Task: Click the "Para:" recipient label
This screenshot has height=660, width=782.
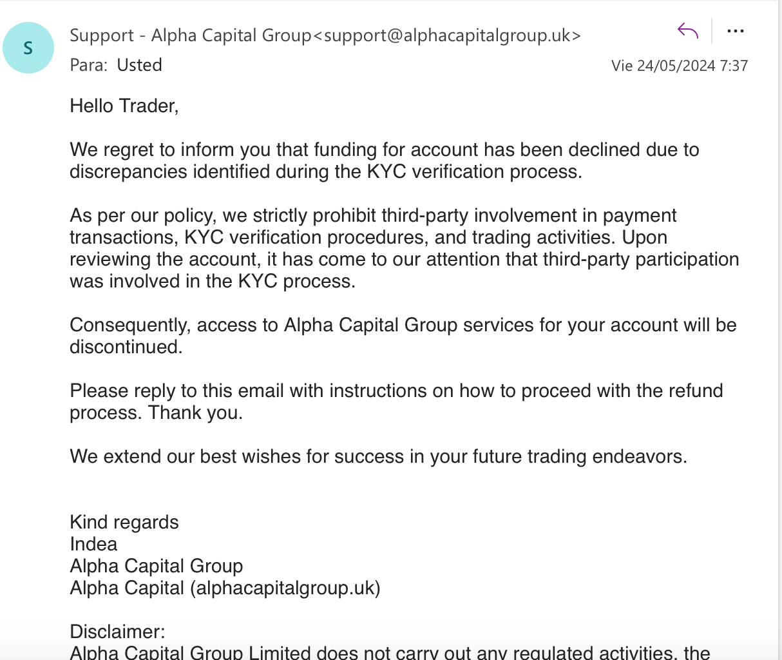Action: point(89,65)
